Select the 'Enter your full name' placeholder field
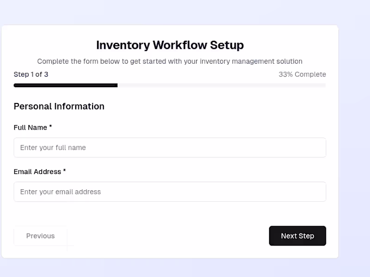 coord(170,147)
